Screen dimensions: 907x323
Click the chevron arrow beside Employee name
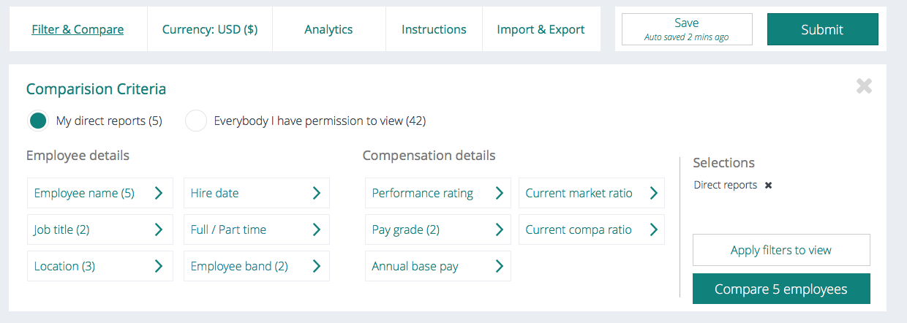[159, 193]
